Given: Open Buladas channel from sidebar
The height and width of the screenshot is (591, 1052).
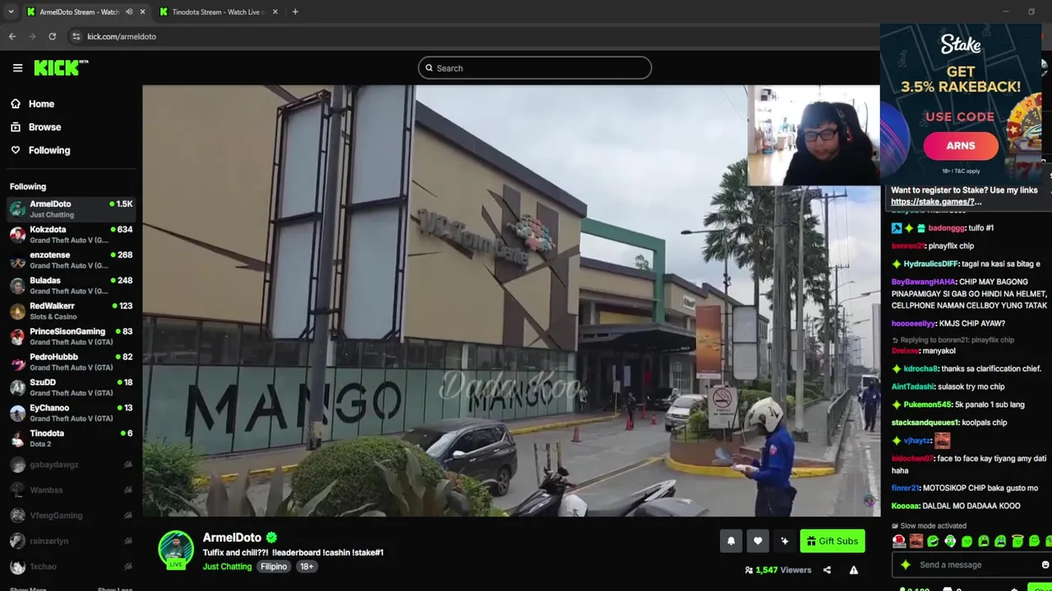Looking at the screenshot, I should coord(71,285).
